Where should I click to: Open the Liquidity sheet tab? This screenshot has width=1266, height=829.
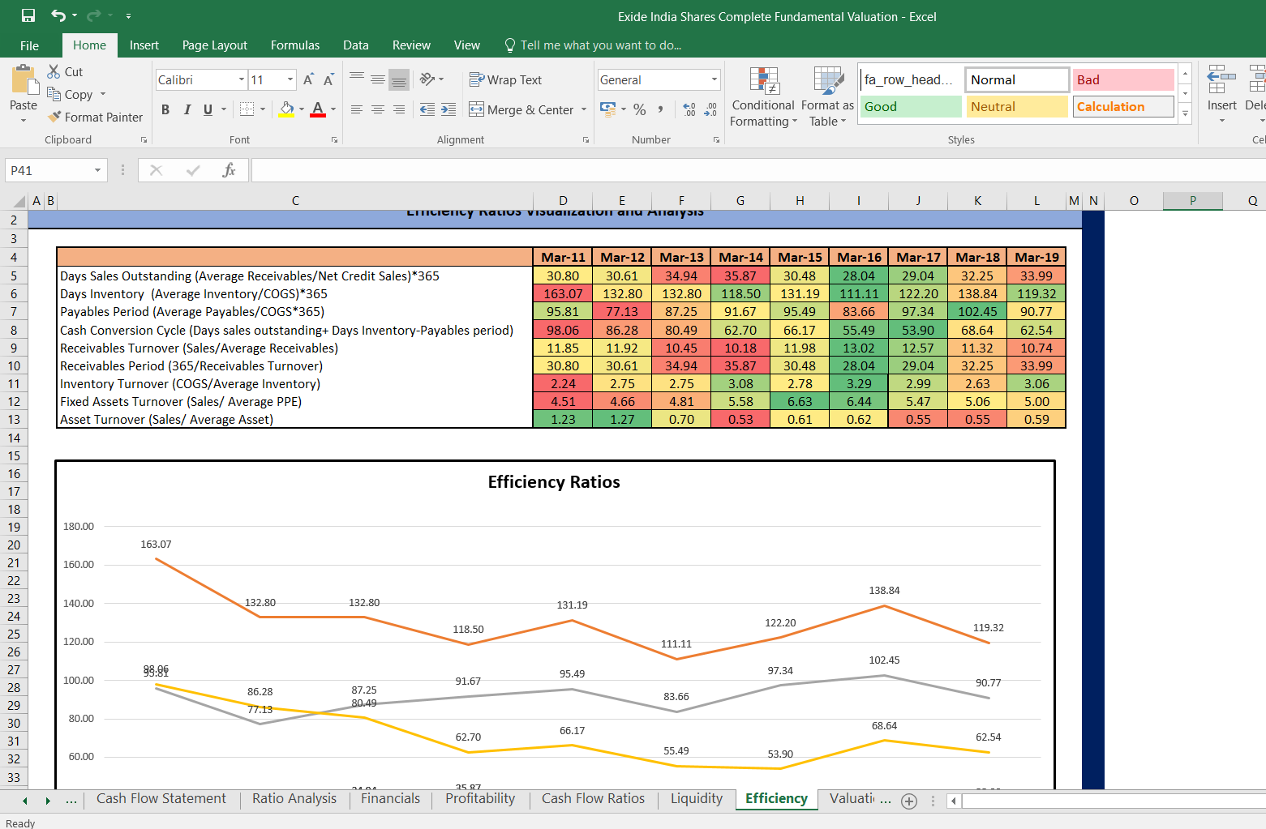[697, 798]
